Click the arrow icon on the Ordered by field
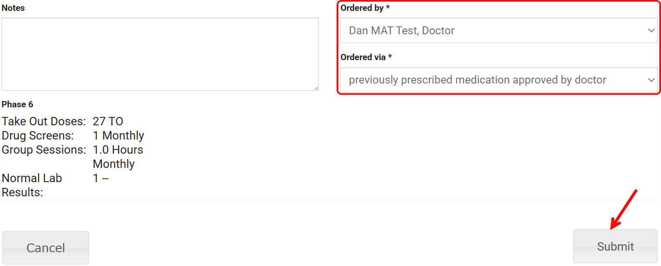The height and width of the screenshot is (266, 661). (x=651, y=30)
